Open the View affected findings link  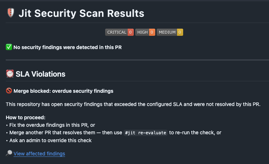(x=39, y=154)
